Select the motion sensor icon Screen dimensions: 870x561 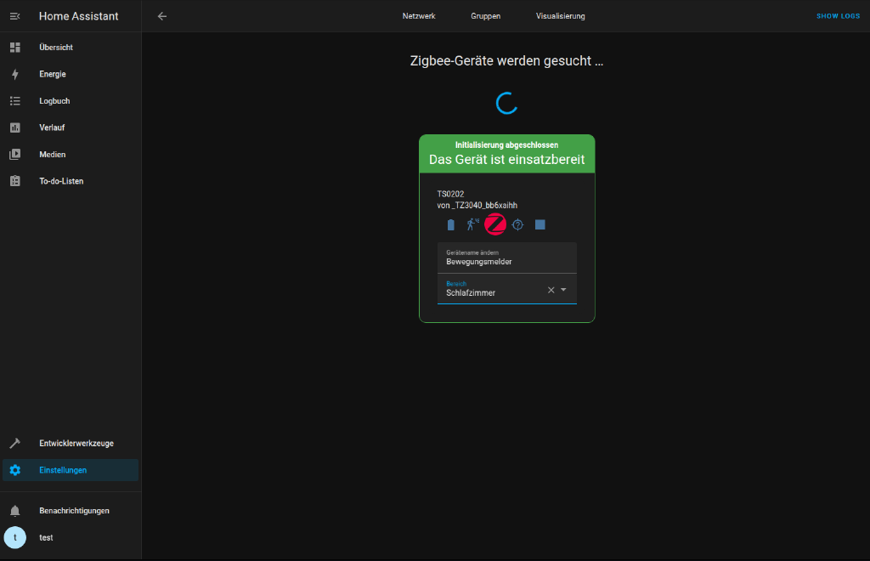click(472, 224)
